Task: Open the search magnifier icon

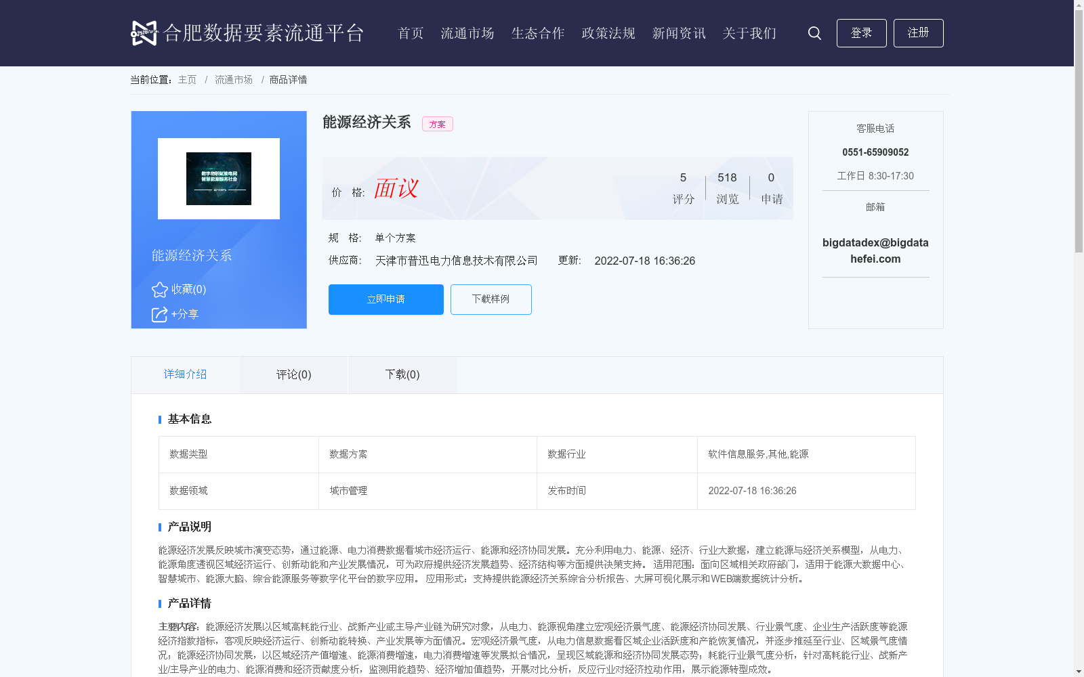Action: (x=814, y=33)
